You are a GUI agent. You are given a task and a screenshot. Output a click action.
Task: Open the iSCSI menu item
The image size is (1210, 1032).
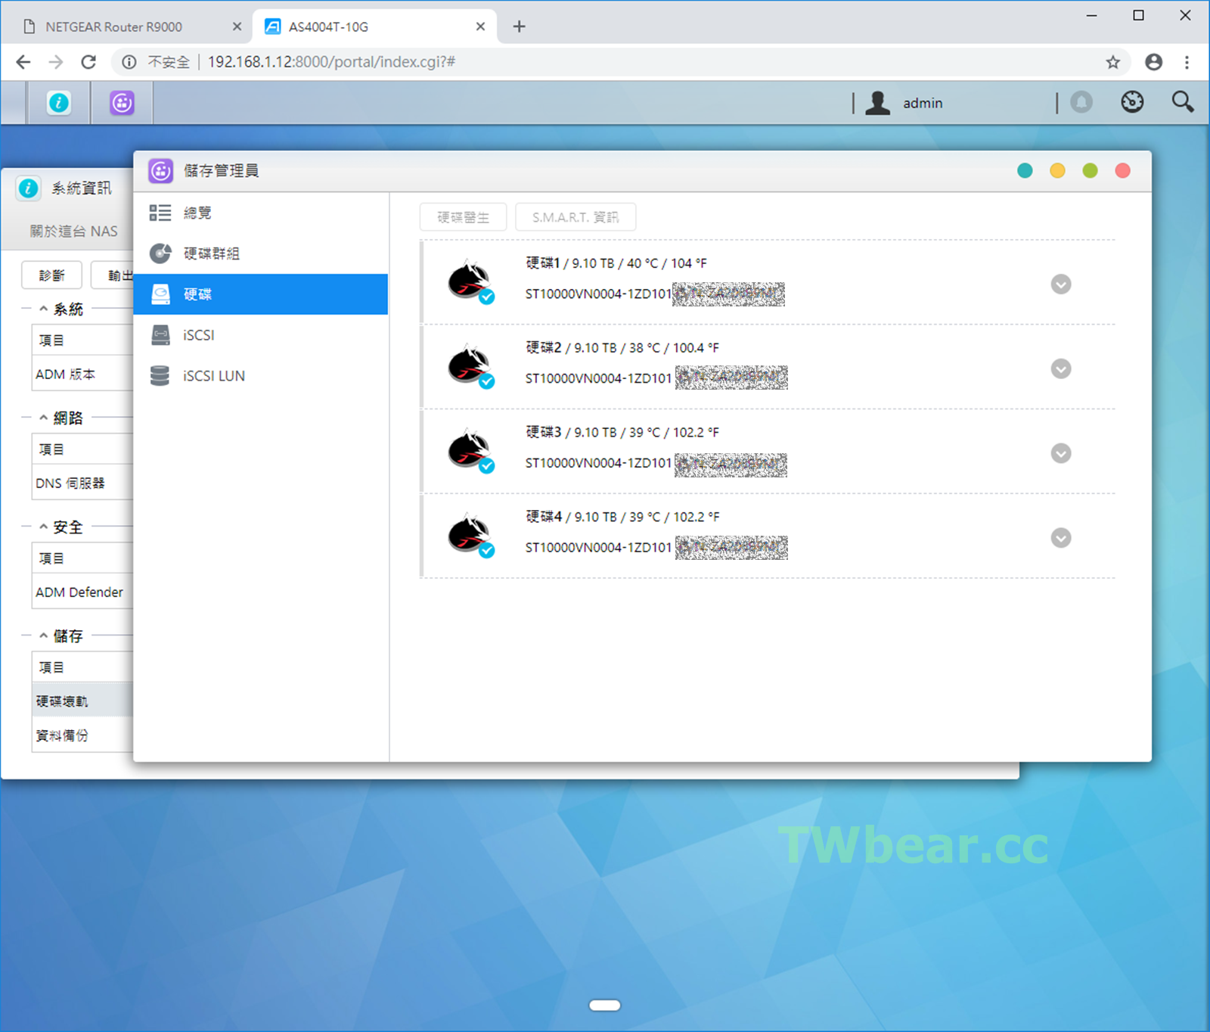click(261, 335)
